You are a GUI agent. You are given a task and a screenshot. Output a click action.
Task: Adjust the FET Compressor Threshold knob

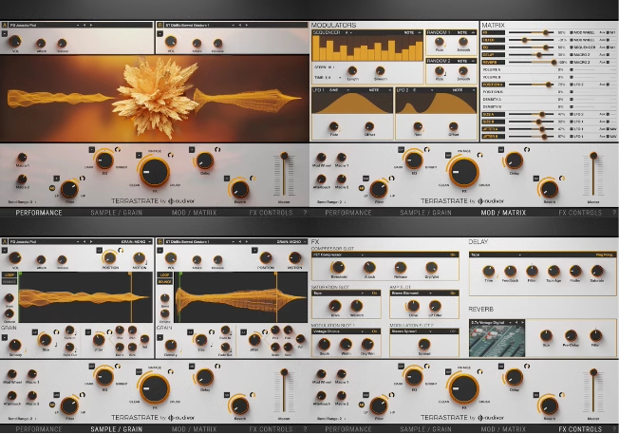tap(338, 268)
